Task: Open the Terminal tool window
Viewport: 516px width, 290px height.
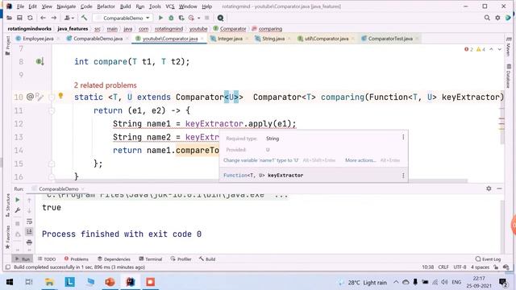Action: point(151,259)
